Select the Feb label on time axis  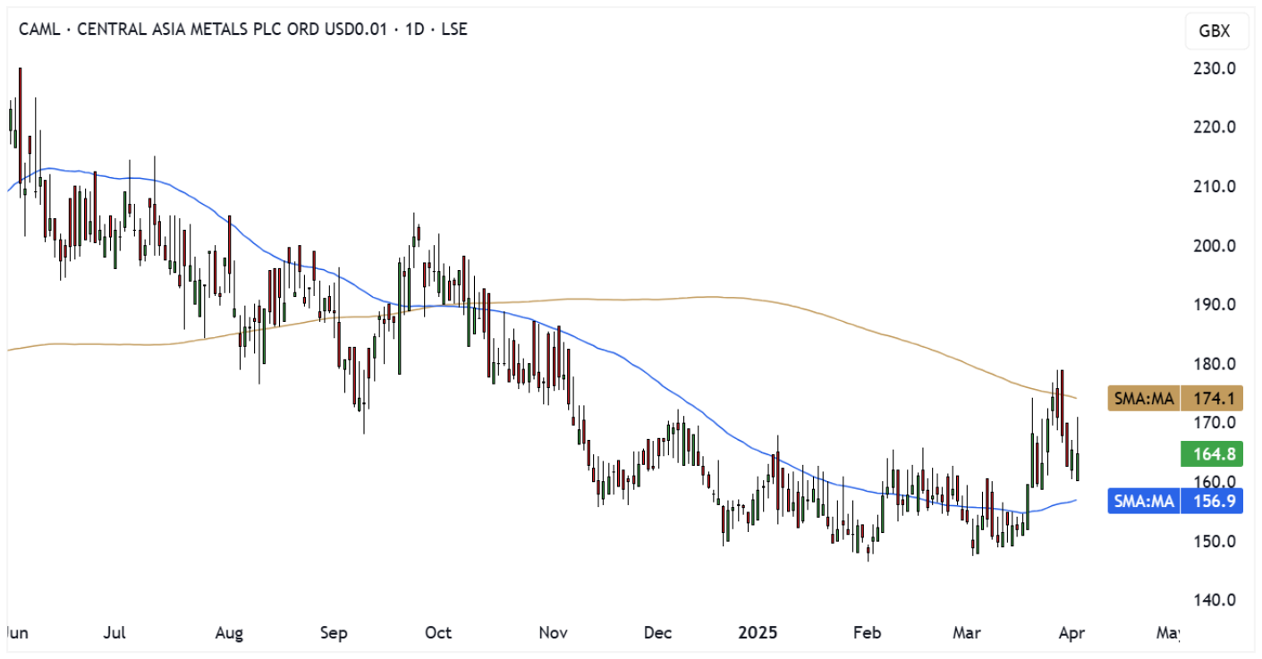pos(867,633)
